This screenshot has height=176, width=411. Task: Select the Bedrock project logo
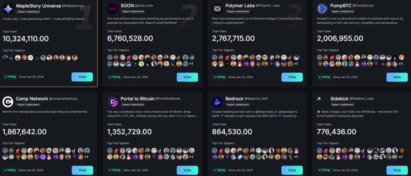pos(217,102)
